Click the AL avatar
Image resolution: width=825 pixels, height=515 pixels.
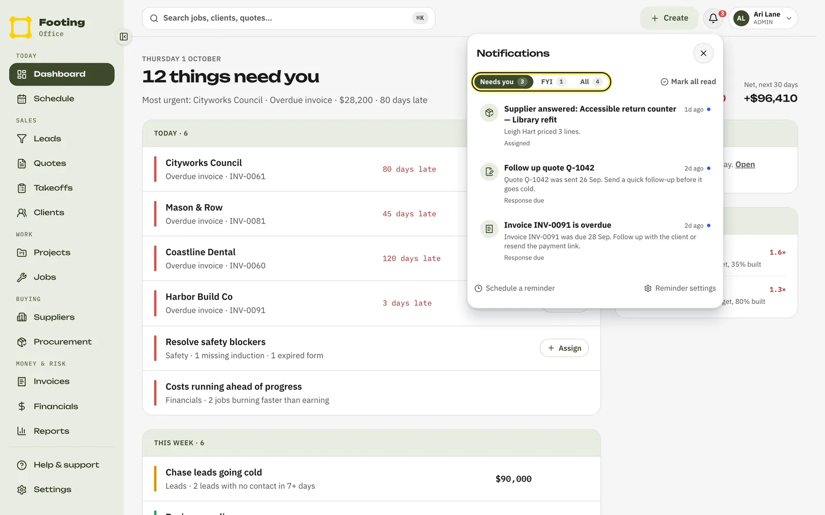741,18
